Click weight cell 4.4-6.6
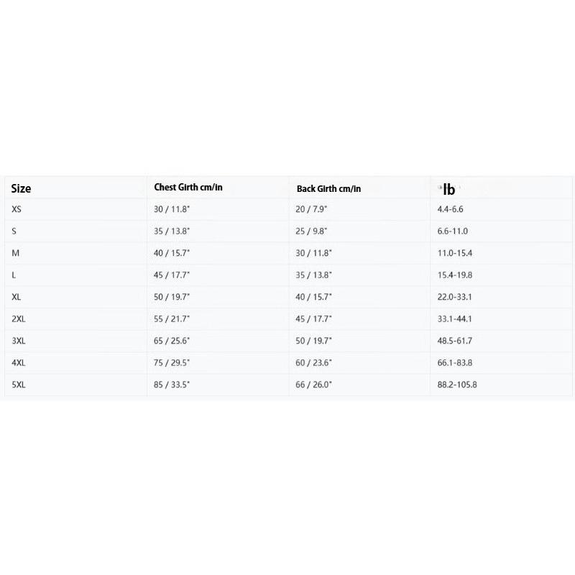The height and width of the screenshot is (575, 575). click(x=452, y=208)
